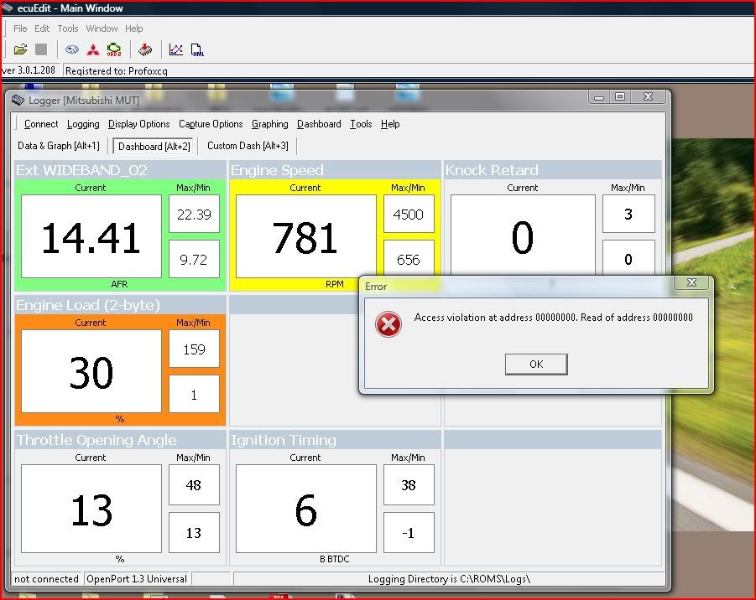Switch to Custom Dash tab
Viewport: 756px width, 600px height.
point(248,146)
